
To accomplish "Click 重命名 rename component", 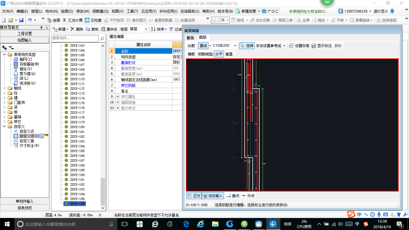I will 109,29.
